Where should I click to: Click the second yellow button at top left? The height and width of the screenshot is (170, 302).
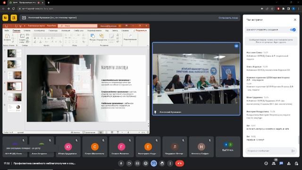14,18
